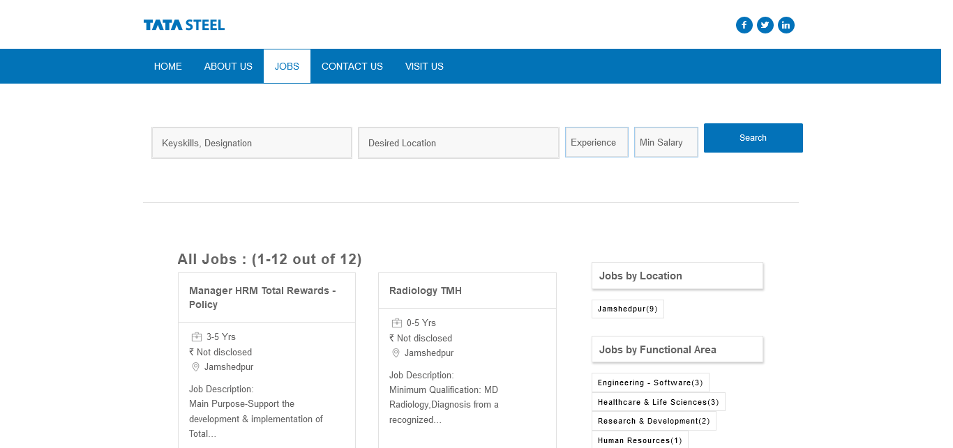The width and height of the screenshot is (953, 448).
Task: Open the About Us menu item
Action: (228, 66)
